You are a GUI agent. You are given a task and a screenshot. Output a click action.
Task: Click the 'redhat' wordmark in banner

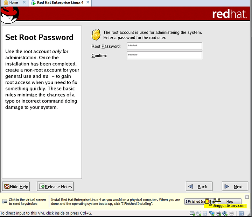point(230,14)
